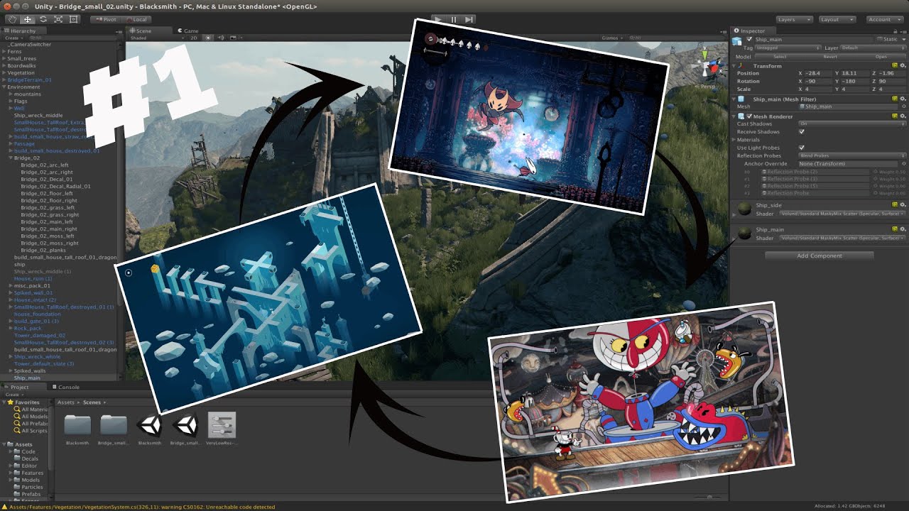Open the Account dropdown

pyautogui.click(x=883, y=19)
